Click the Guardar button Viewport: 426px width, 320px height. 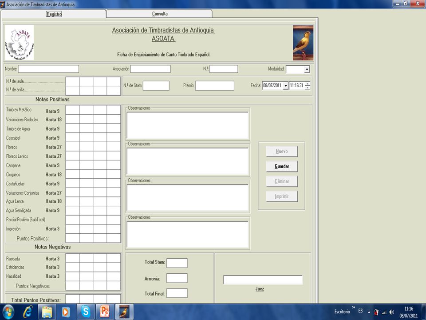point(282,166)
